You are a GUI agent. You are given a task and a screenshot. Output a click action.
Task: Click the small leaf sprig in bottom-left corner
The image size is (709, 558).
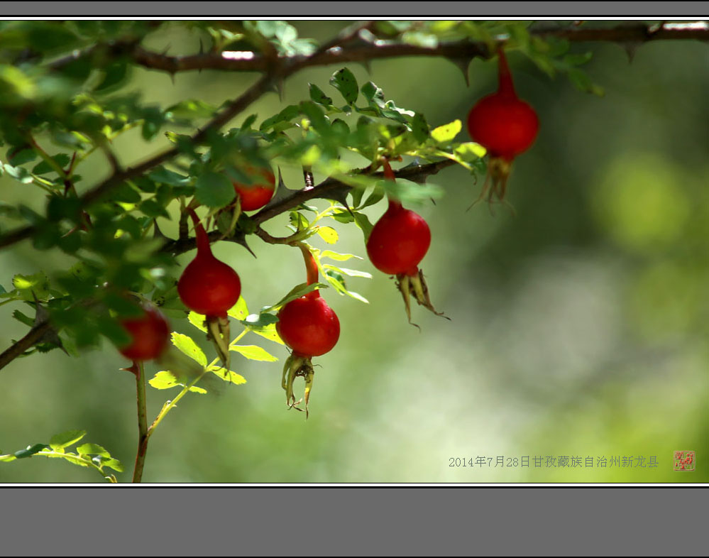pos(71,451)
